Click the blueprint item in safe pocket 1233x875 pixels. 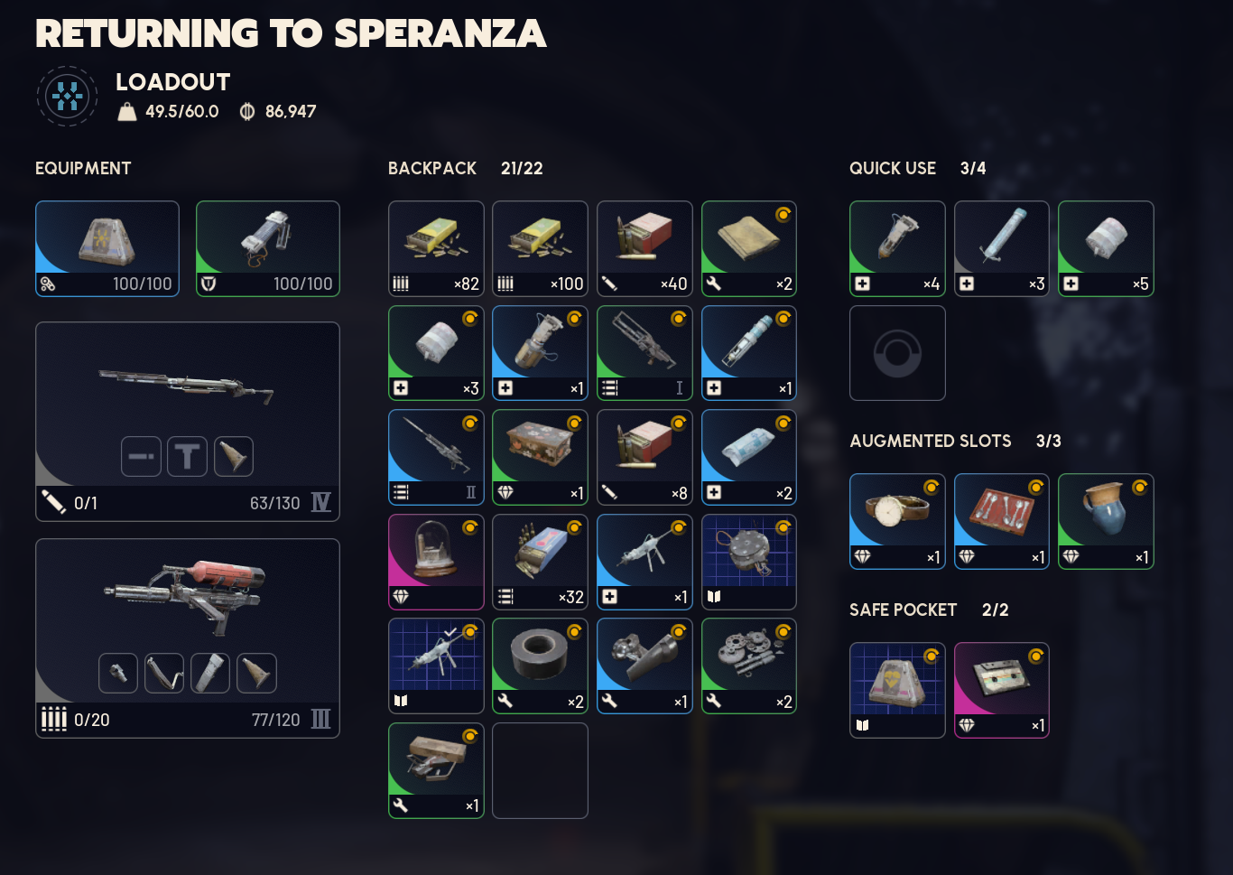click(x=897, y=690)
